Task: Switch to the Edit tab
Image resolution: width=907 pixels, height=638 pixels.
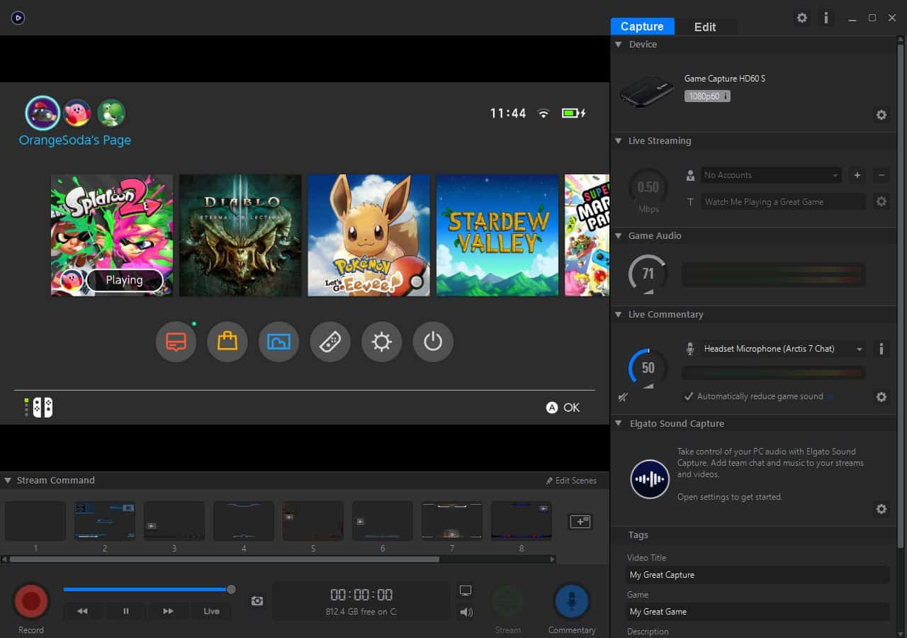Action: pos(705,27)
